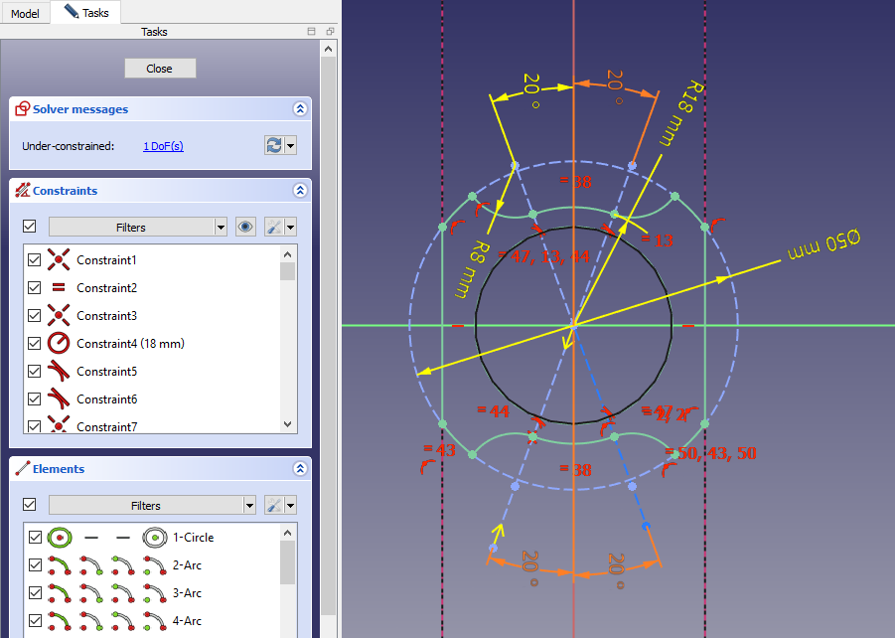This screenshot has height=638, width=895.
Task: Float the Tasks panel using undock icon
Action: [x=329, y=32]
